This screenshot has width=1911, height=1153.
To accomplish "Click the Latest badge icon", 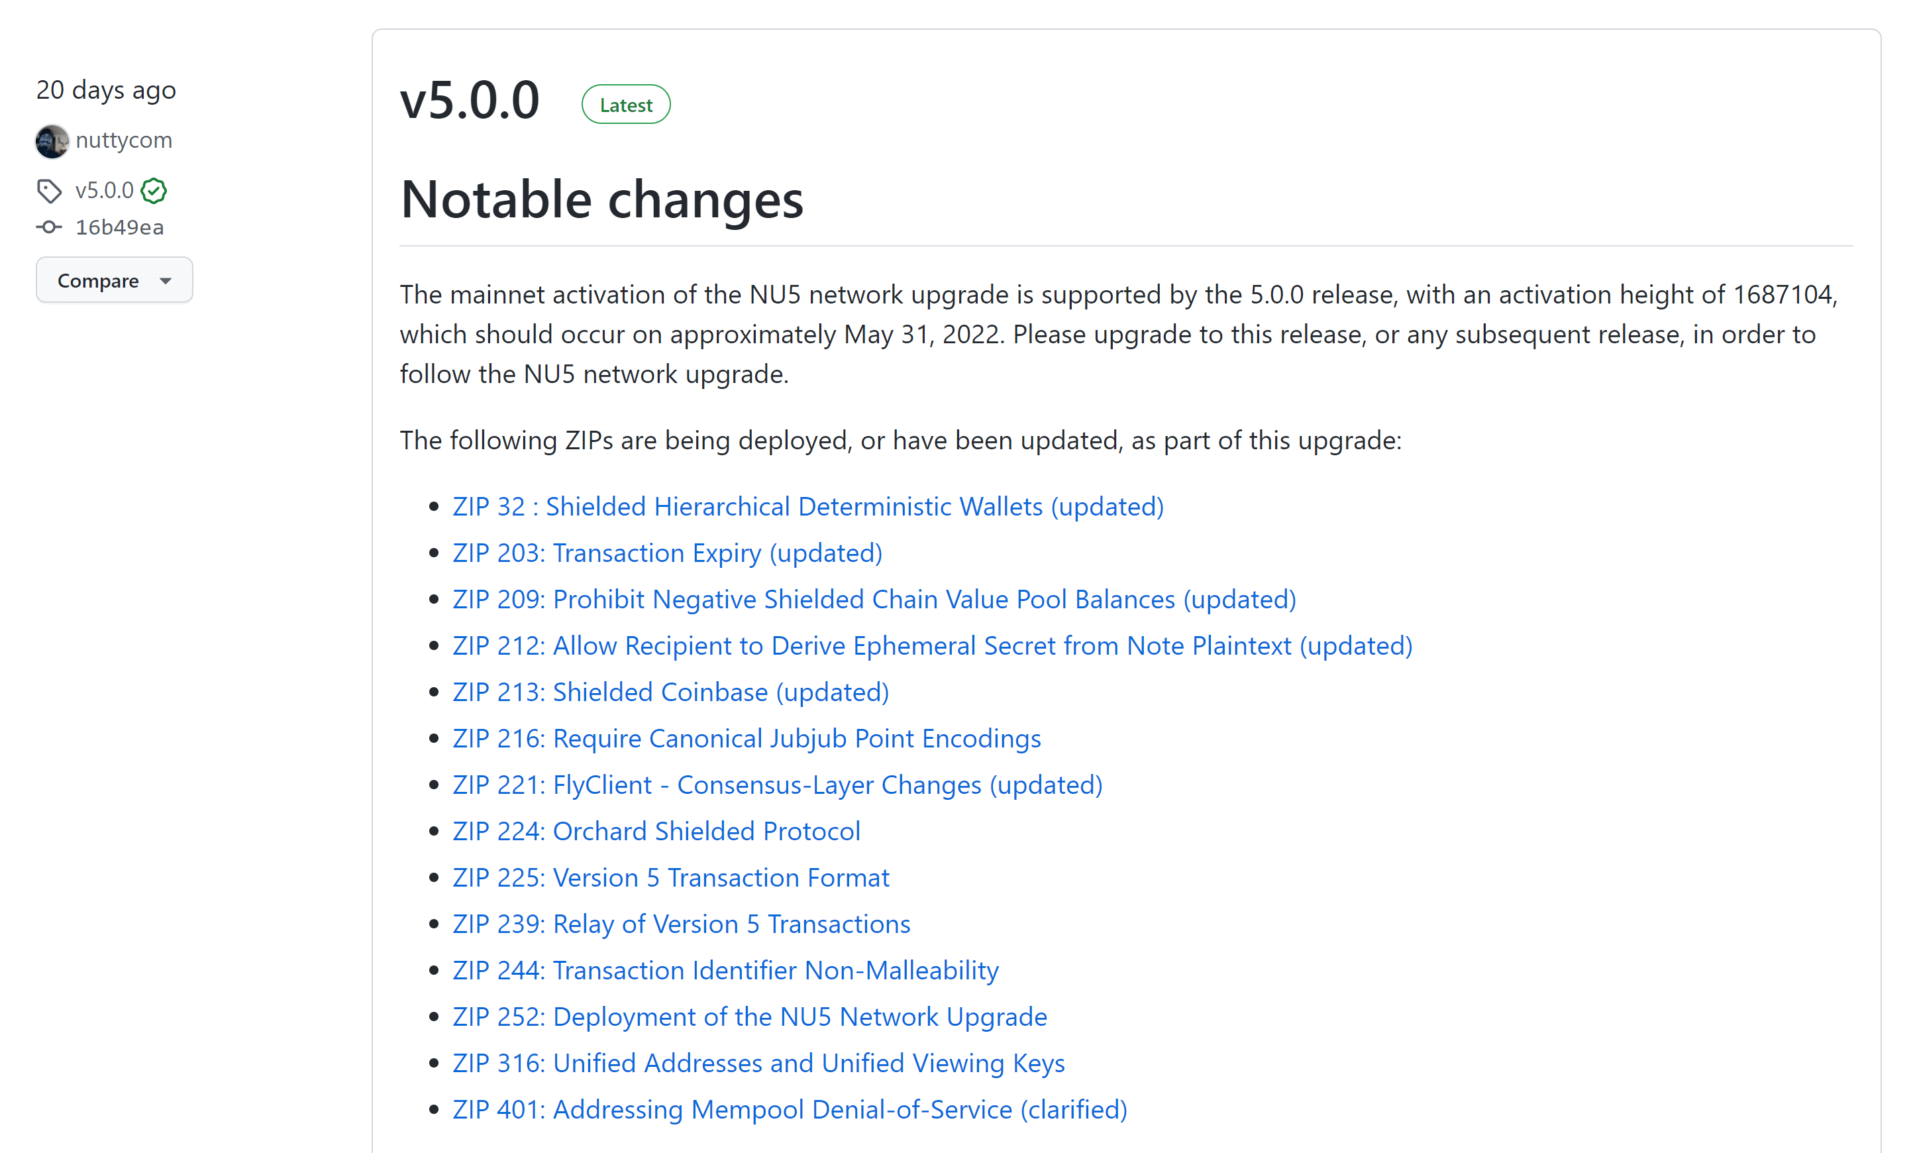I will [627, 104].
